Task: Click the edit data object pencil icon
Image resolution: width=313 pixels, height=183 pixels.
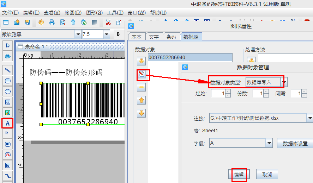Action: pos(142,74)
